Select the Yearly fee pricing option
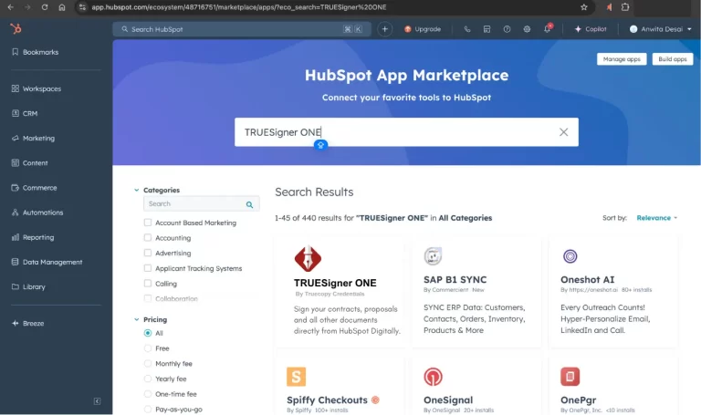Screen dimensions: 701x415 (x=148, y=379)
